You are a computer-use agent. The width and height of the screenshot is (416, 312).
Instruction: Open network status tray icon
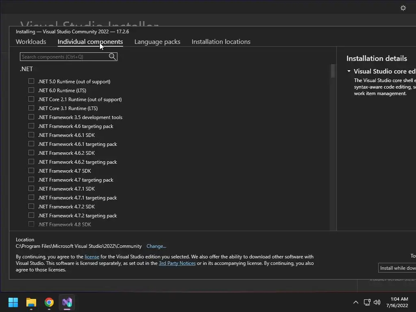367,302
